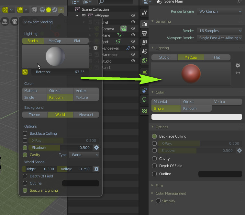Disable Shadow checkbox in Viewport Shading popover
Viewport: 245px width, 215px height.
click(x=25, y=148)
